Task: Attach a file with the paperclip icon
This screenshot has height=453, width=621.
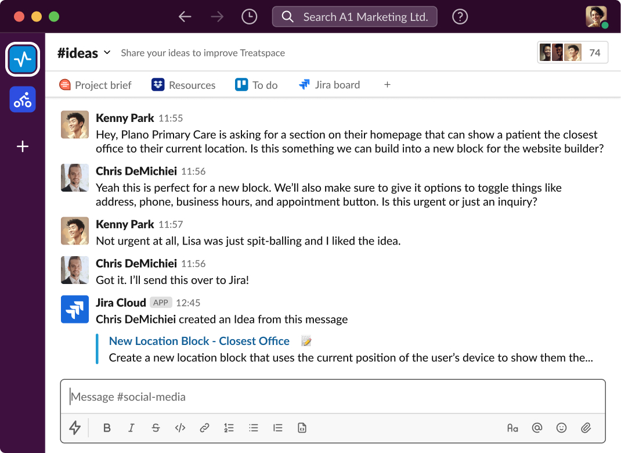Action: [586, 427]
